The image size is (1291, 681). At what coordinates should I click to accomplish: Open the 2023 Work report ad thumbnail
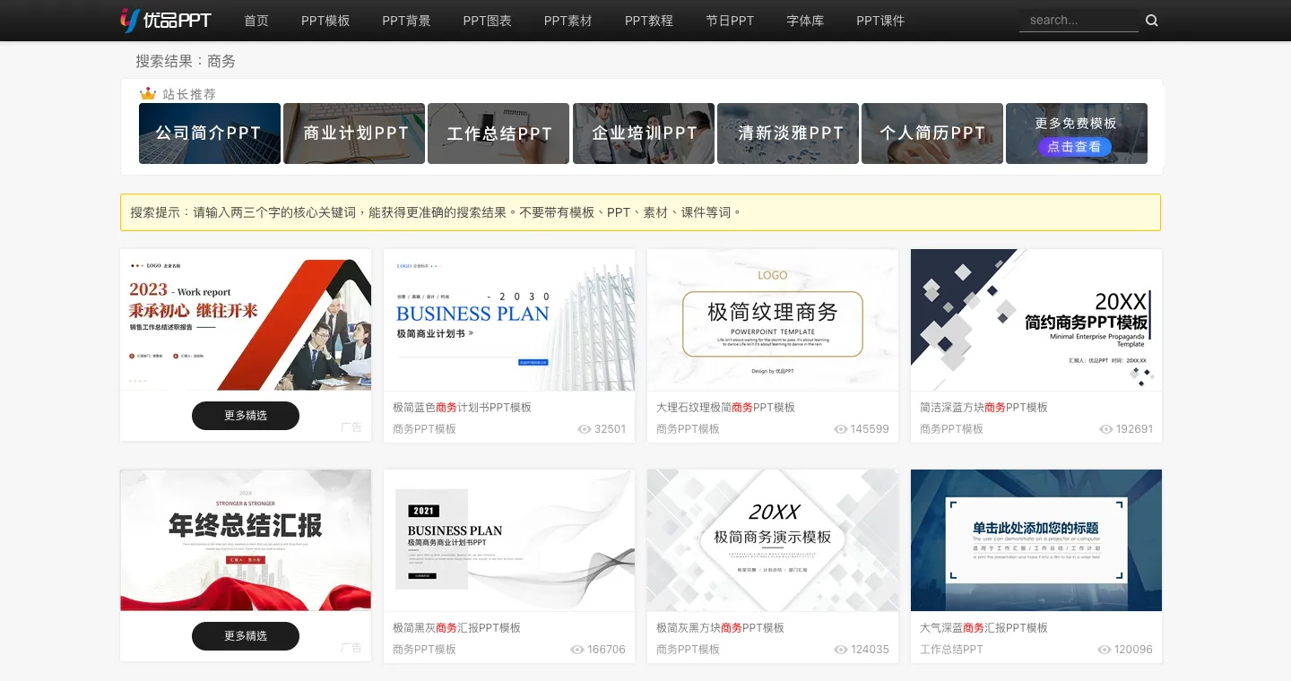[x=246, y=320]
